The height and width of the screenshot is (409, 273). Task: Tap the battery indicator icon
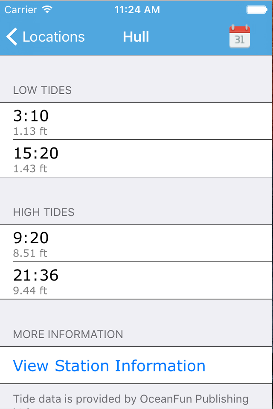(x=257, y=10)
